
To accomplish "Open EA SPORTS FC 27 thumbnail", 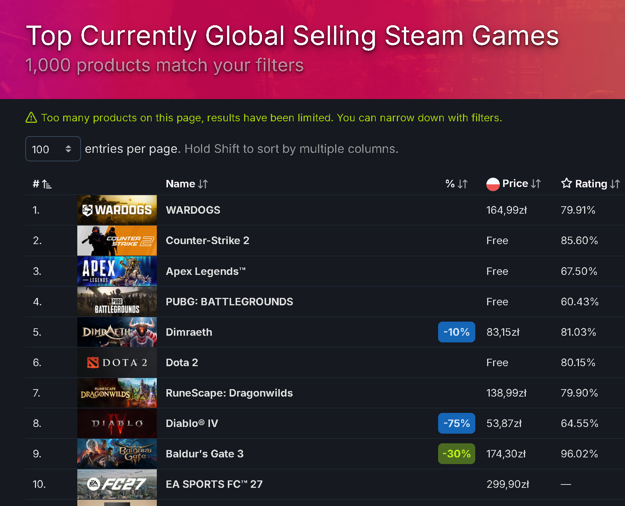I will pyautogui.click(x=117, y=484).
